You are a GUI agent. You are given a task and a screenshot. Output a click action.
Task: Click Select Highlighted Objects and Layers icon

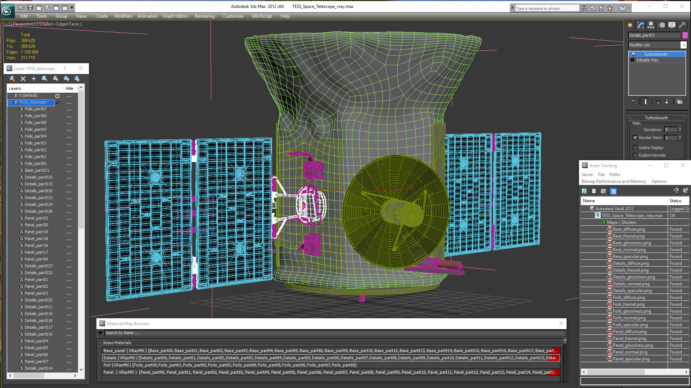(45, 79)
